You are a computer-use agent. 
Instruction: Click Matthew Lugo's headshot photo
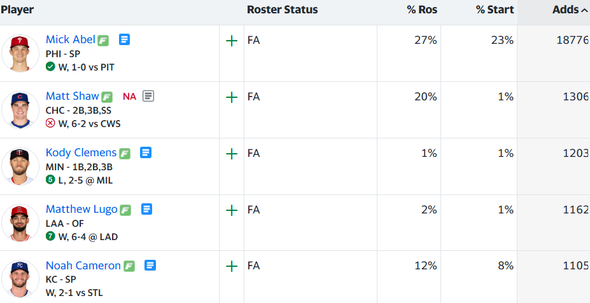[20, 223]
